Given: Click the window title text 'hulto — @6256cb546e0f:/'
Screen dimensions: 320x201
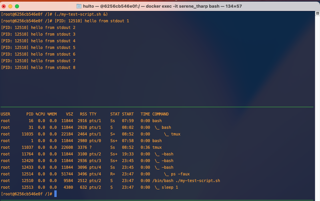Looking at the screenshot, I should tap(111, 6).
